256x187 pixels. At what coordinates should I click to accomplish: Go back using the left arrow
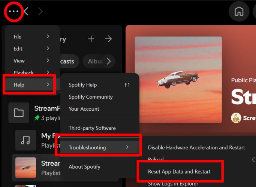coord(26,12)
